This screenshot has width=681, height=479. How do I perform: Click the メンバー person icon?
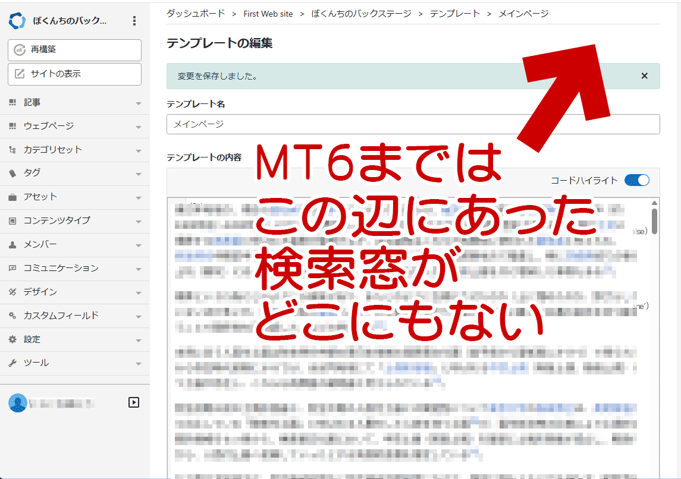tap(12, 244)
